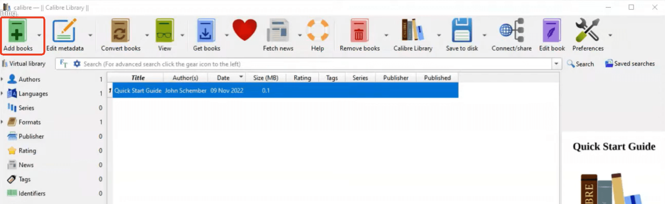Sort by the Series column header
This screenshot has height=204, width=665.
[x=360, y=78]
